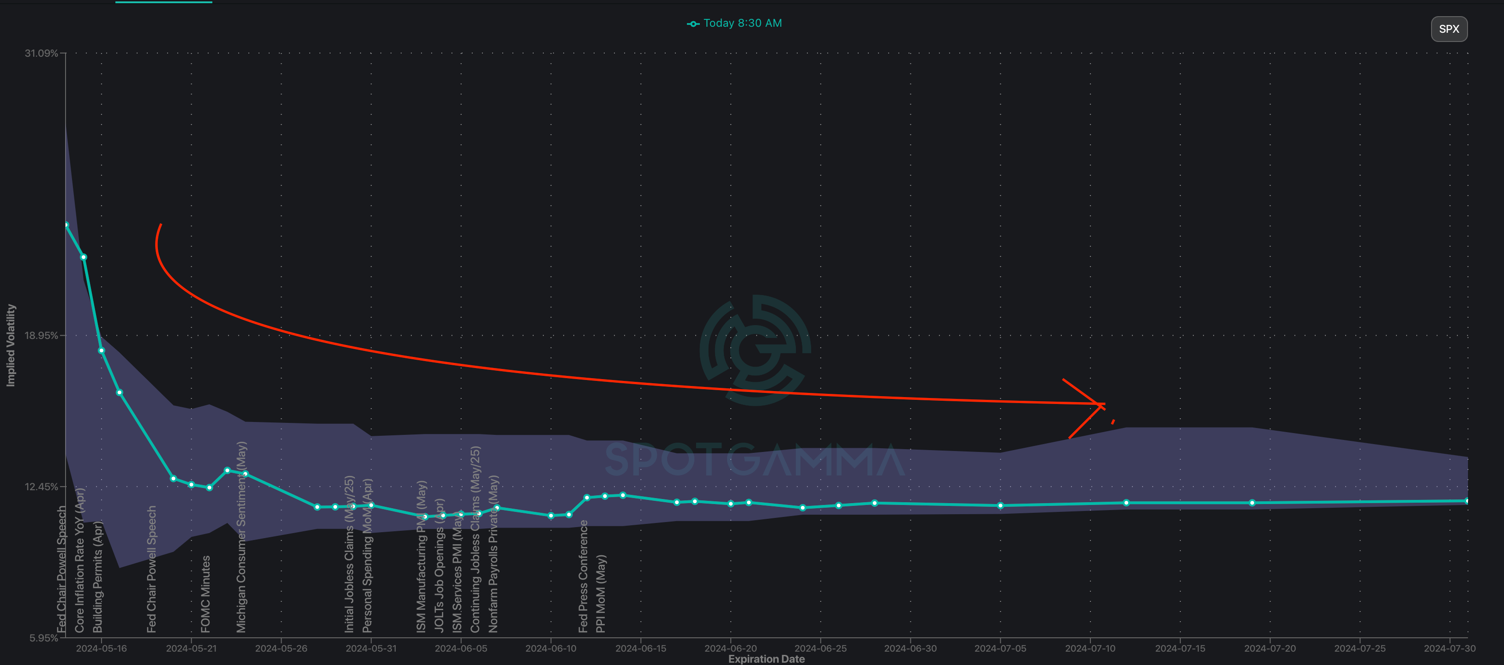Click the data point above 2024-07-05

(x=1000, y=506)
